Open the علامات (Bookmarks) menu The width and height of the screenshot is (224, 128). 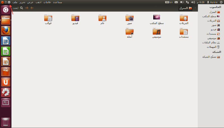tap(47, 2)
